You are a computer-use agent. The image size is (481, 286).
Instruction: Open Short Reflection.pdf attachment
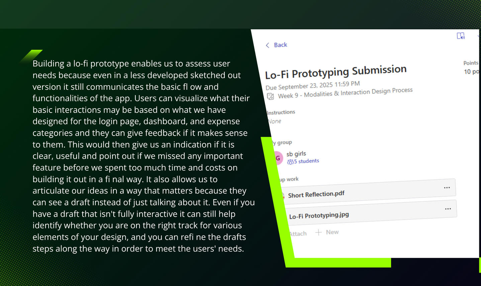tap(316, 194)
